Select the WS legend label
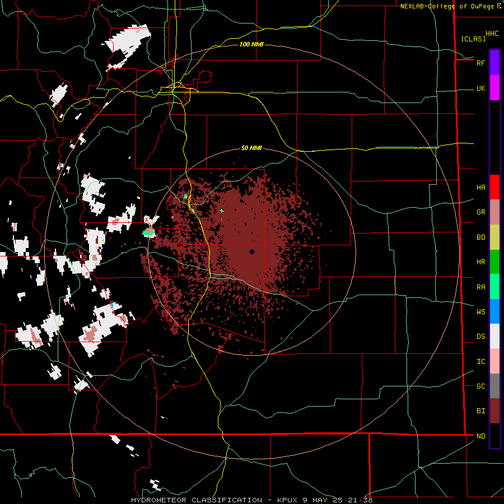This screenshot has width=504, height=504. pyautogui.click(x=480, y=311)
